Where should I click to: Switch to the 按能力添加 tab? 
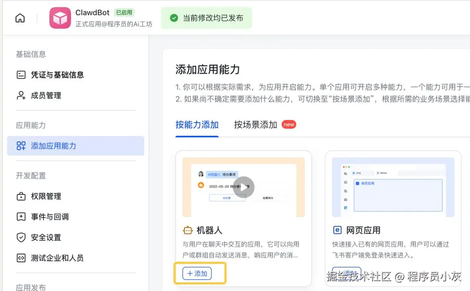(x=197, y=125)
